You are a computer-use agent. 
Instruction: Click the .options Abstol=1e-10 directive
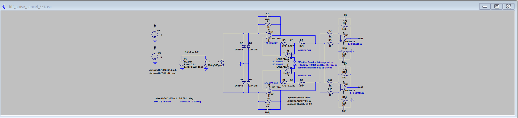(299, 101)
